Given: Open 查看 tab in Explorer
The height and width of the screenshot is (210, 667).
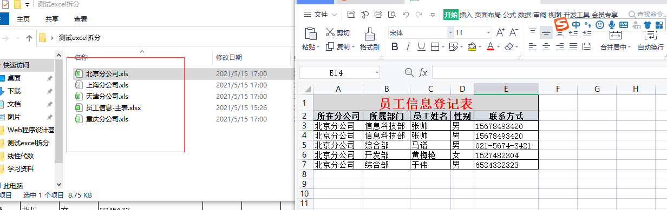Looking at the screenshot, I should point(81,19).
